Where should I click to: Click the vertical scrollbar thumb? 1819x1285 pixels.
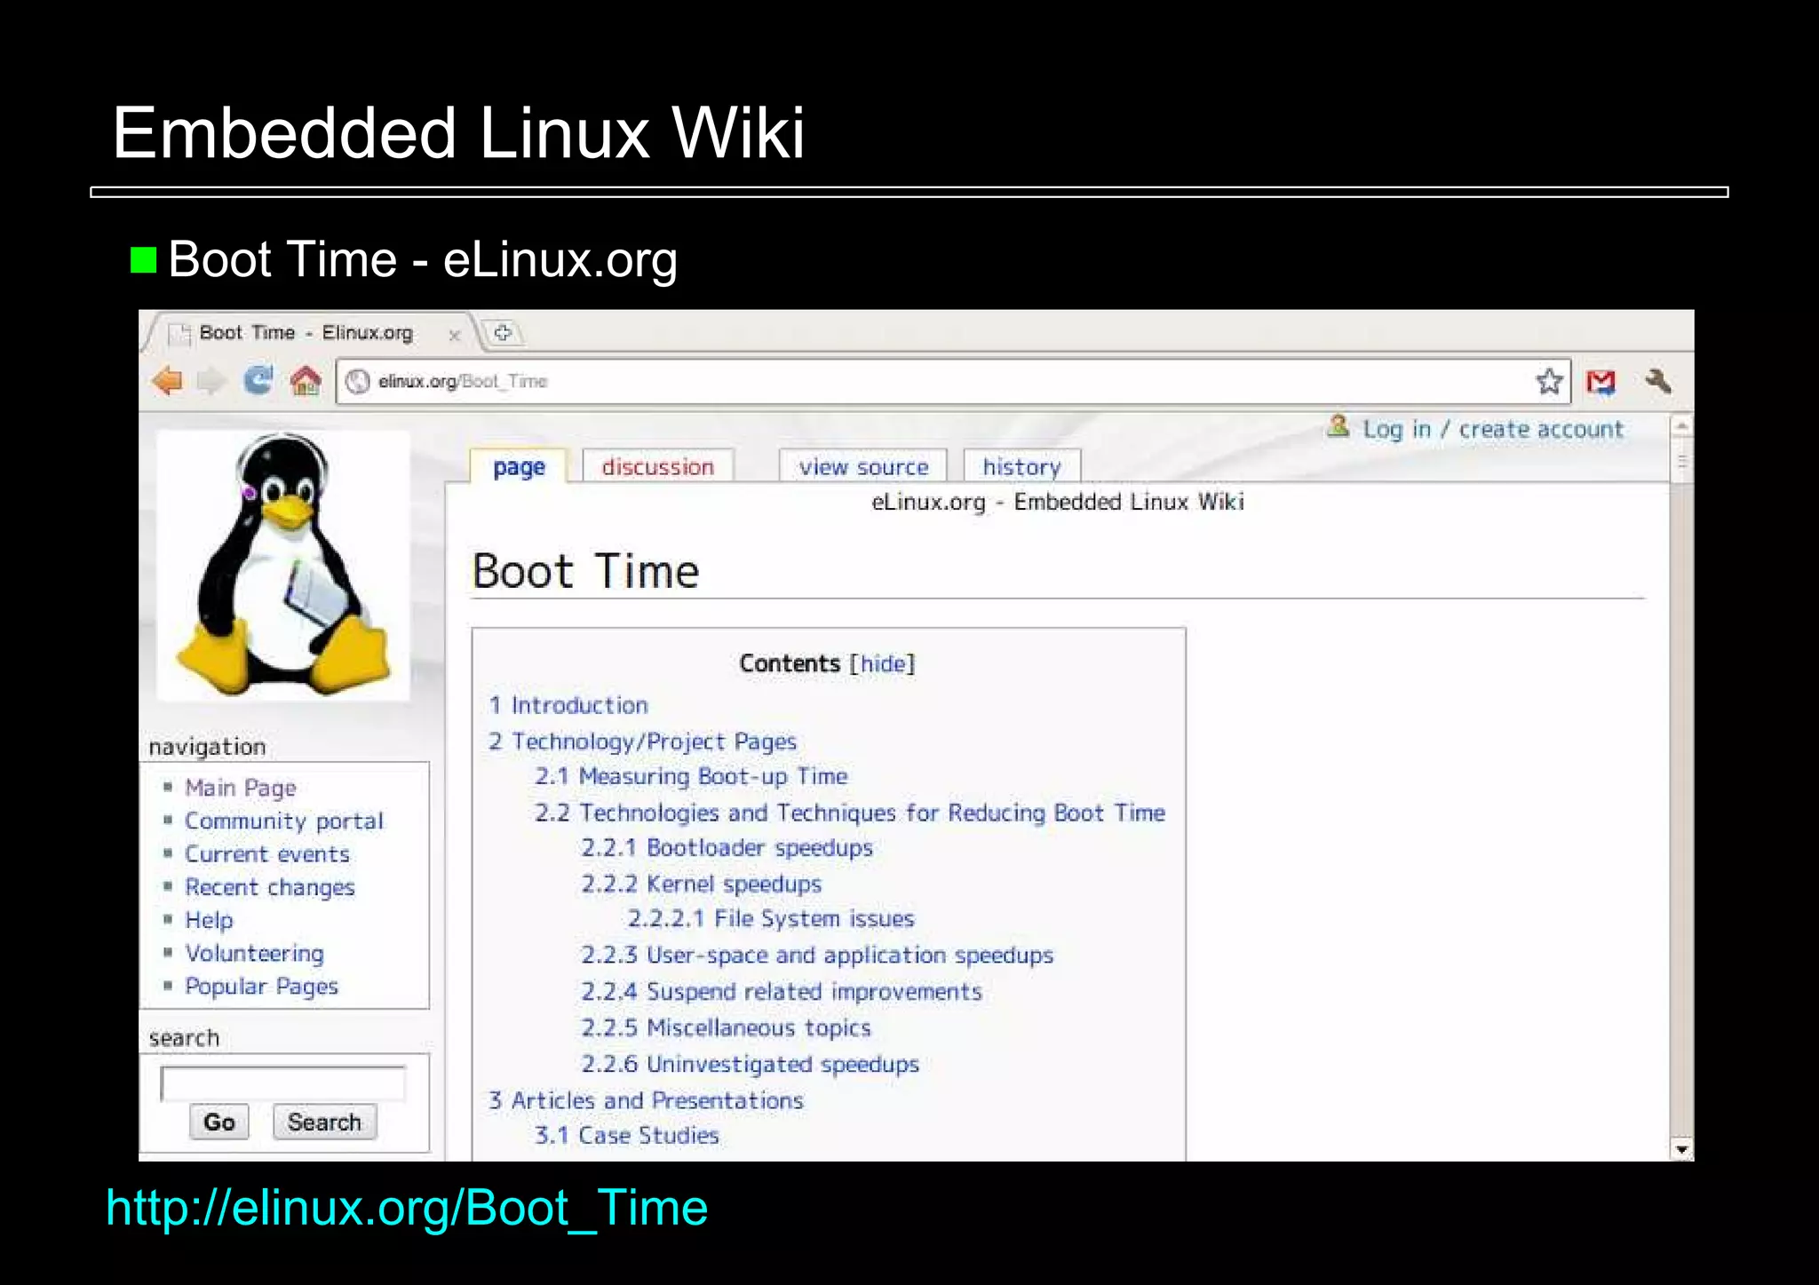[1681, 461]
